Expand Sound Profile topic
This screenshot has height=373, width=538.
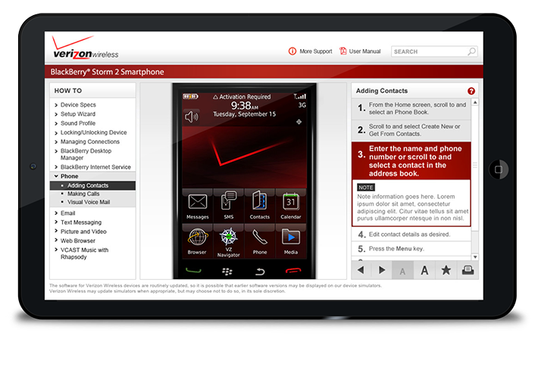[78, 123]
